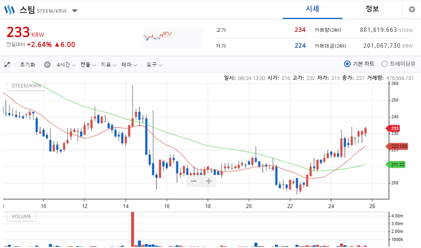
Task: Open the 4시간 interval dropdown
Action: [x=66, y=65]
